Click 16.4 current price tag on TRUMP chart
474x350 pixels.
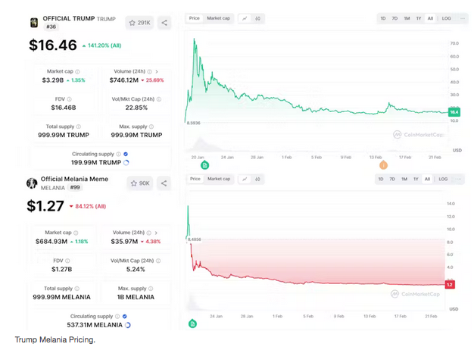coord(454,112)
